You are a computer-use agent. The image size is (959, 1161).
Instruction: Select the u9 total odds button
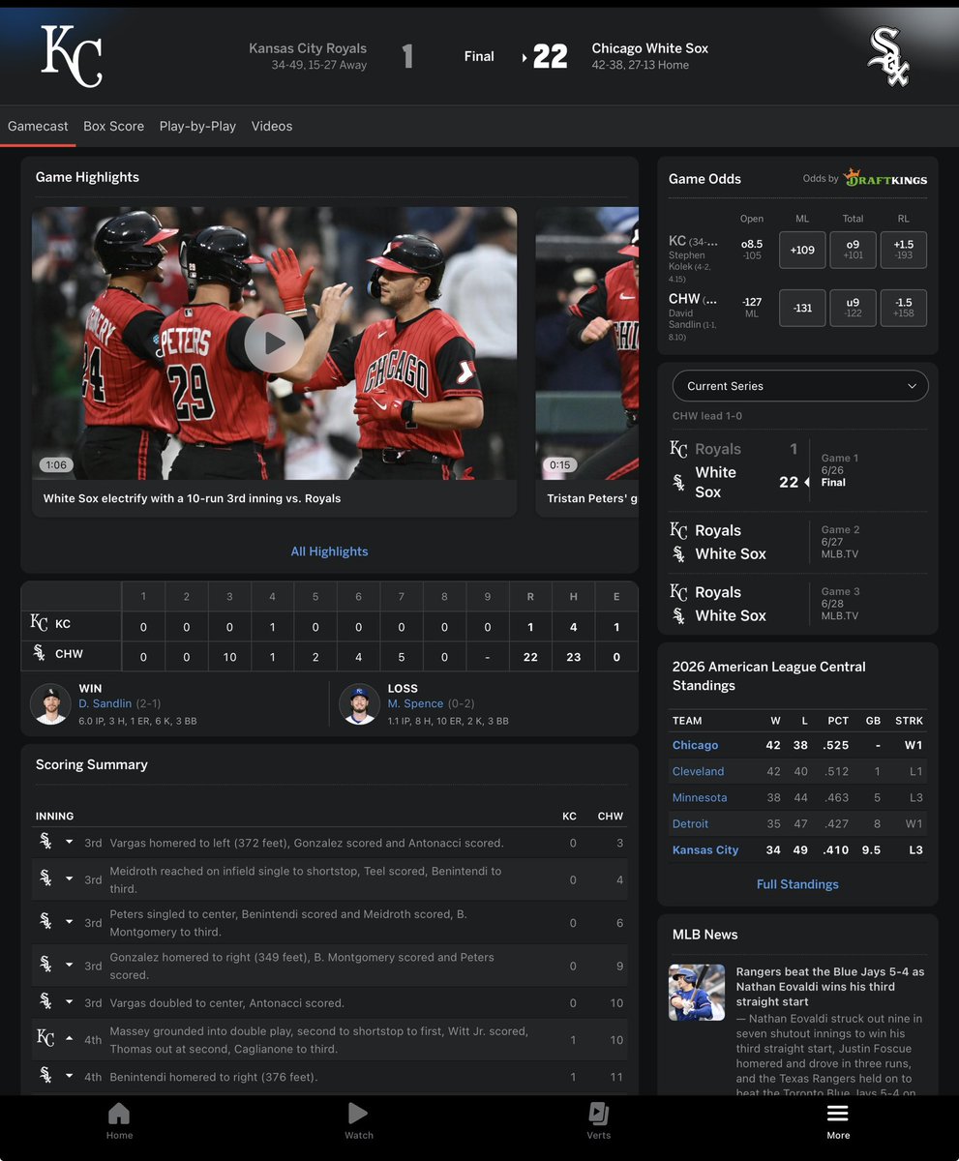pos(853,308)
